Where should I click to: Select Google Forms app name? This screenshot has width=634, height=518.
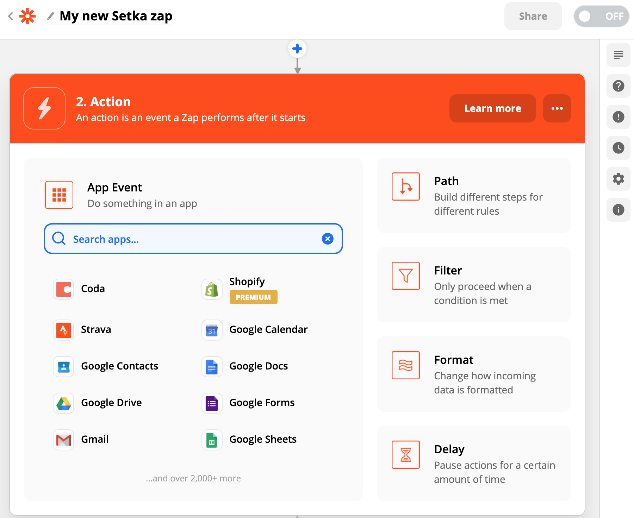(x=262, y=403)
